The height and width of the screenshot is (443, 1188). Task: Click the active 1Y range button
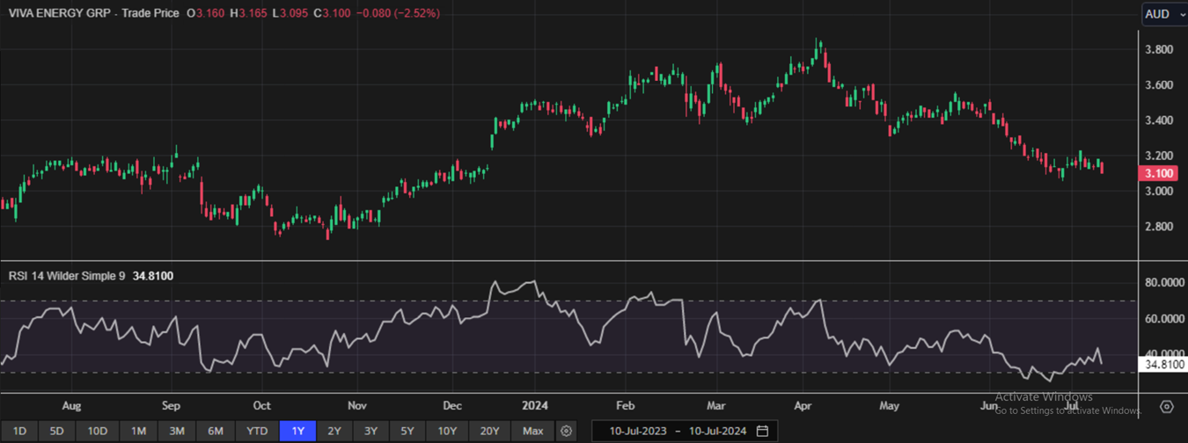(x=297, y=431)
